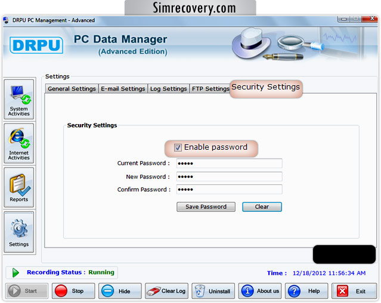Click the DRPU title bar app icon
Viewport: 381px width, 303px height.
coord(7,20)
